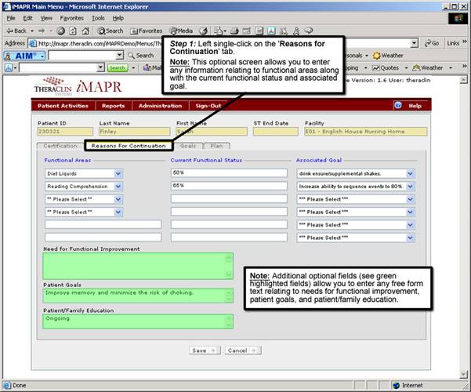Open the Patient Activities menu
471x392 pixels.
(x=63, y=105)
